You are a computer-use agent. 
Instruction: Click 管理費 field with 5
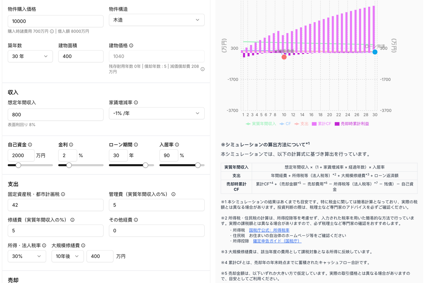[157, 205]
